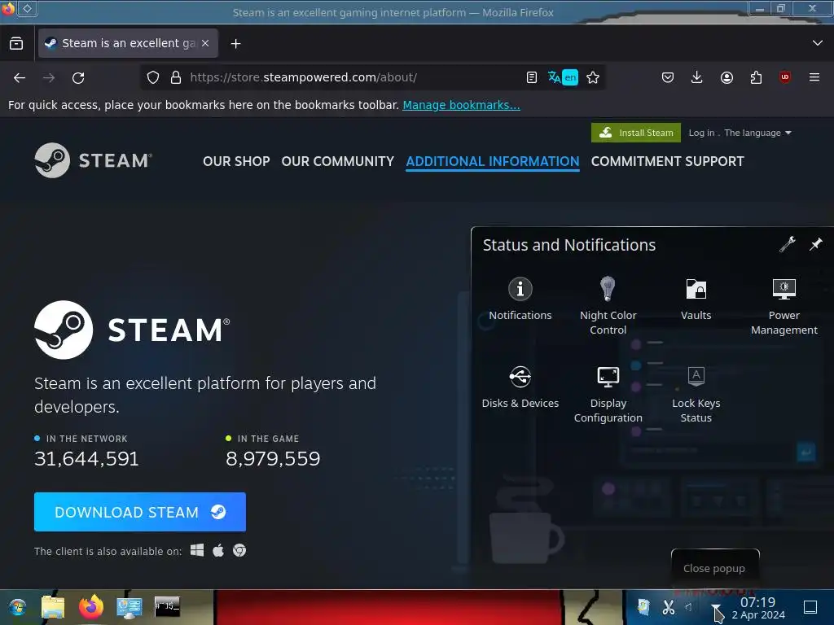Image resolution: width=834 pixels, height=625 pixels.
Task: Click the volume speaker tray icon
Action: [689, 606]
